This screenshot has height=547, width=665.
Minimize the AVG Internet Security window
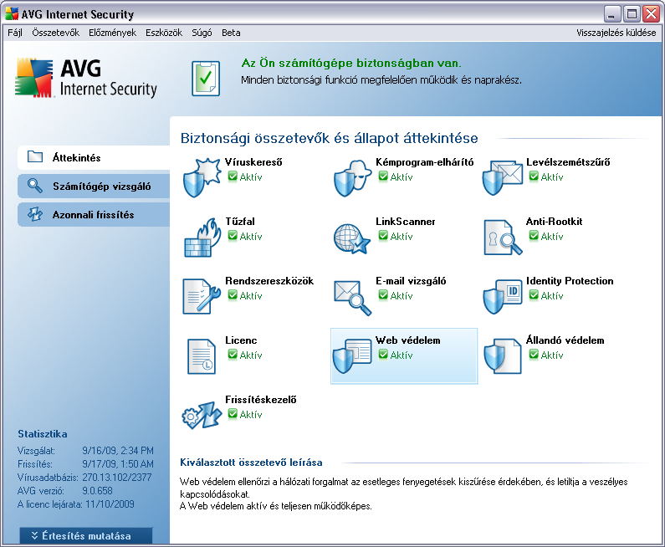[612, 14]
